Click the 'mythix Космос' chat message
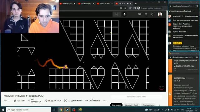The width and height of the screenshot is (200, 112). (179, 32)
